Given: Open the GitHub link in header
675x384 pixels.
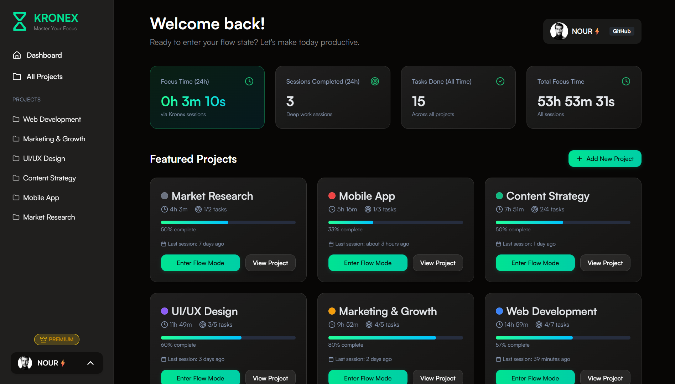Looking at the screenshot, I should click(621, 31).
